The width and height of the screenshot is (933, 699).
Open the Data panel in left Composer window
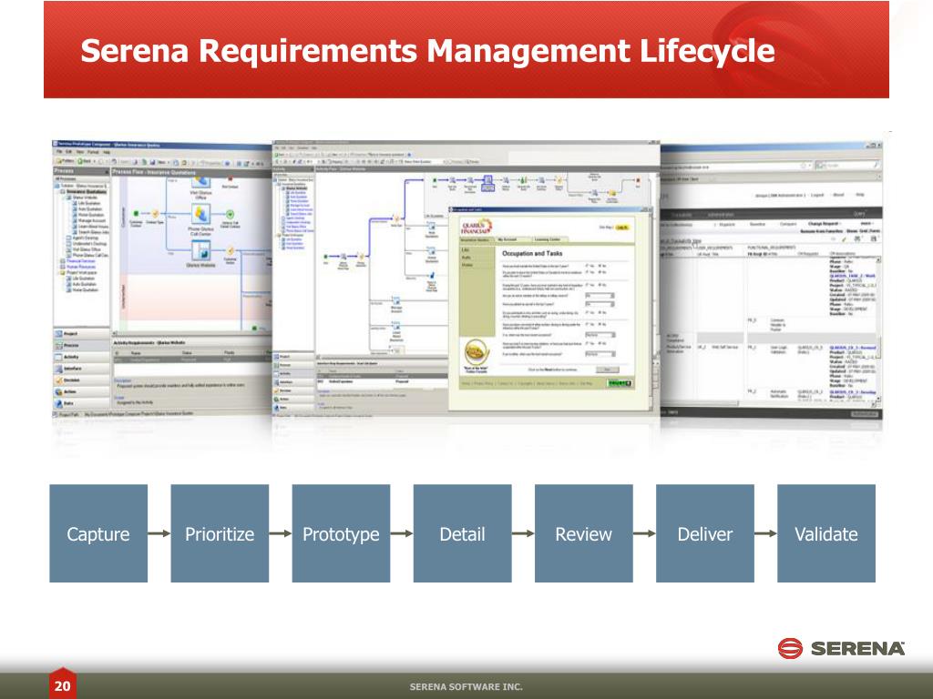pyautogui.click(x=81, y=403)
